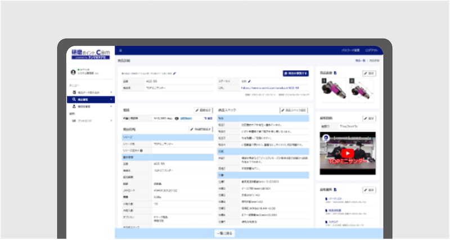The height and width of the screenshot is (240, 450).
Task: Expand the product data import sidebar menu
Action: click(x=110, y=92)
